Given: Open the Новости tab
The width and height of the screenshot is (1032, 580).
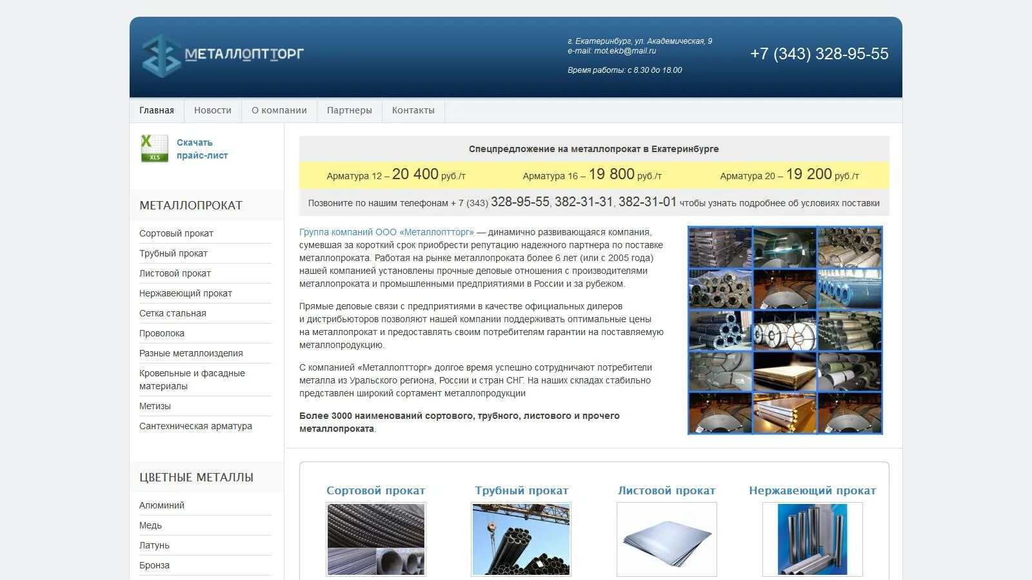Looking at the screenshot, I should (x=213, y=110).
